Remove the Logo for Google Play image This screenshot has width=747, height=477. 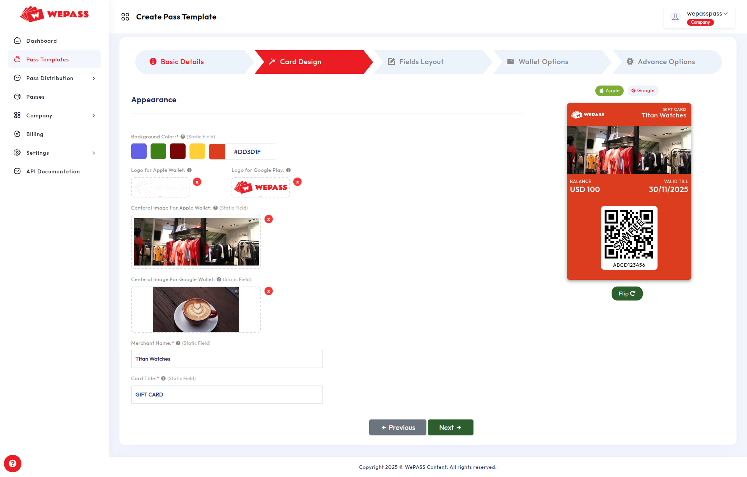(x=298, y=182)
